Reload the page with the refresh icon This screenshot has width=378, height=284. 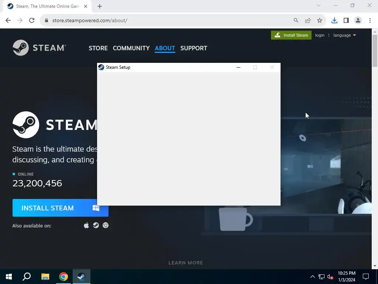tap(32, 21)
